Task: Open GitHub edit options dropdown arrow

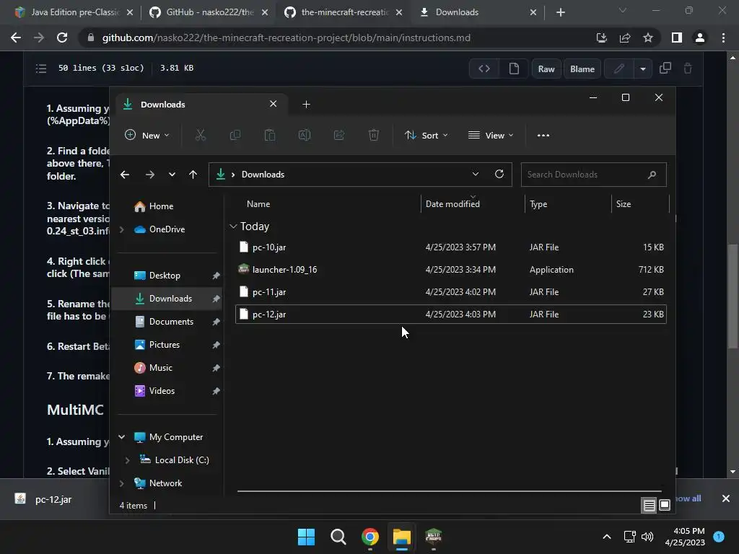Action: click(x=643, y=69)
